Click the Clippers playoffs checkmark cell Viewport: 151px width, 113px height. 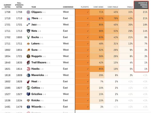(x=83, y=12)
